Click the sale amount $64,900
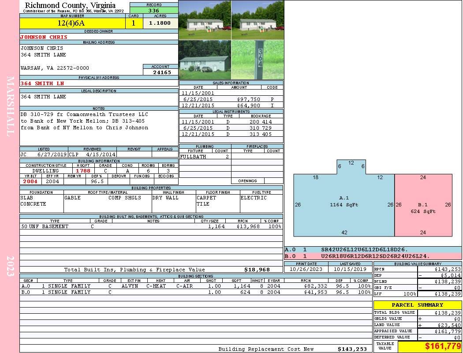 click(248, 105)
